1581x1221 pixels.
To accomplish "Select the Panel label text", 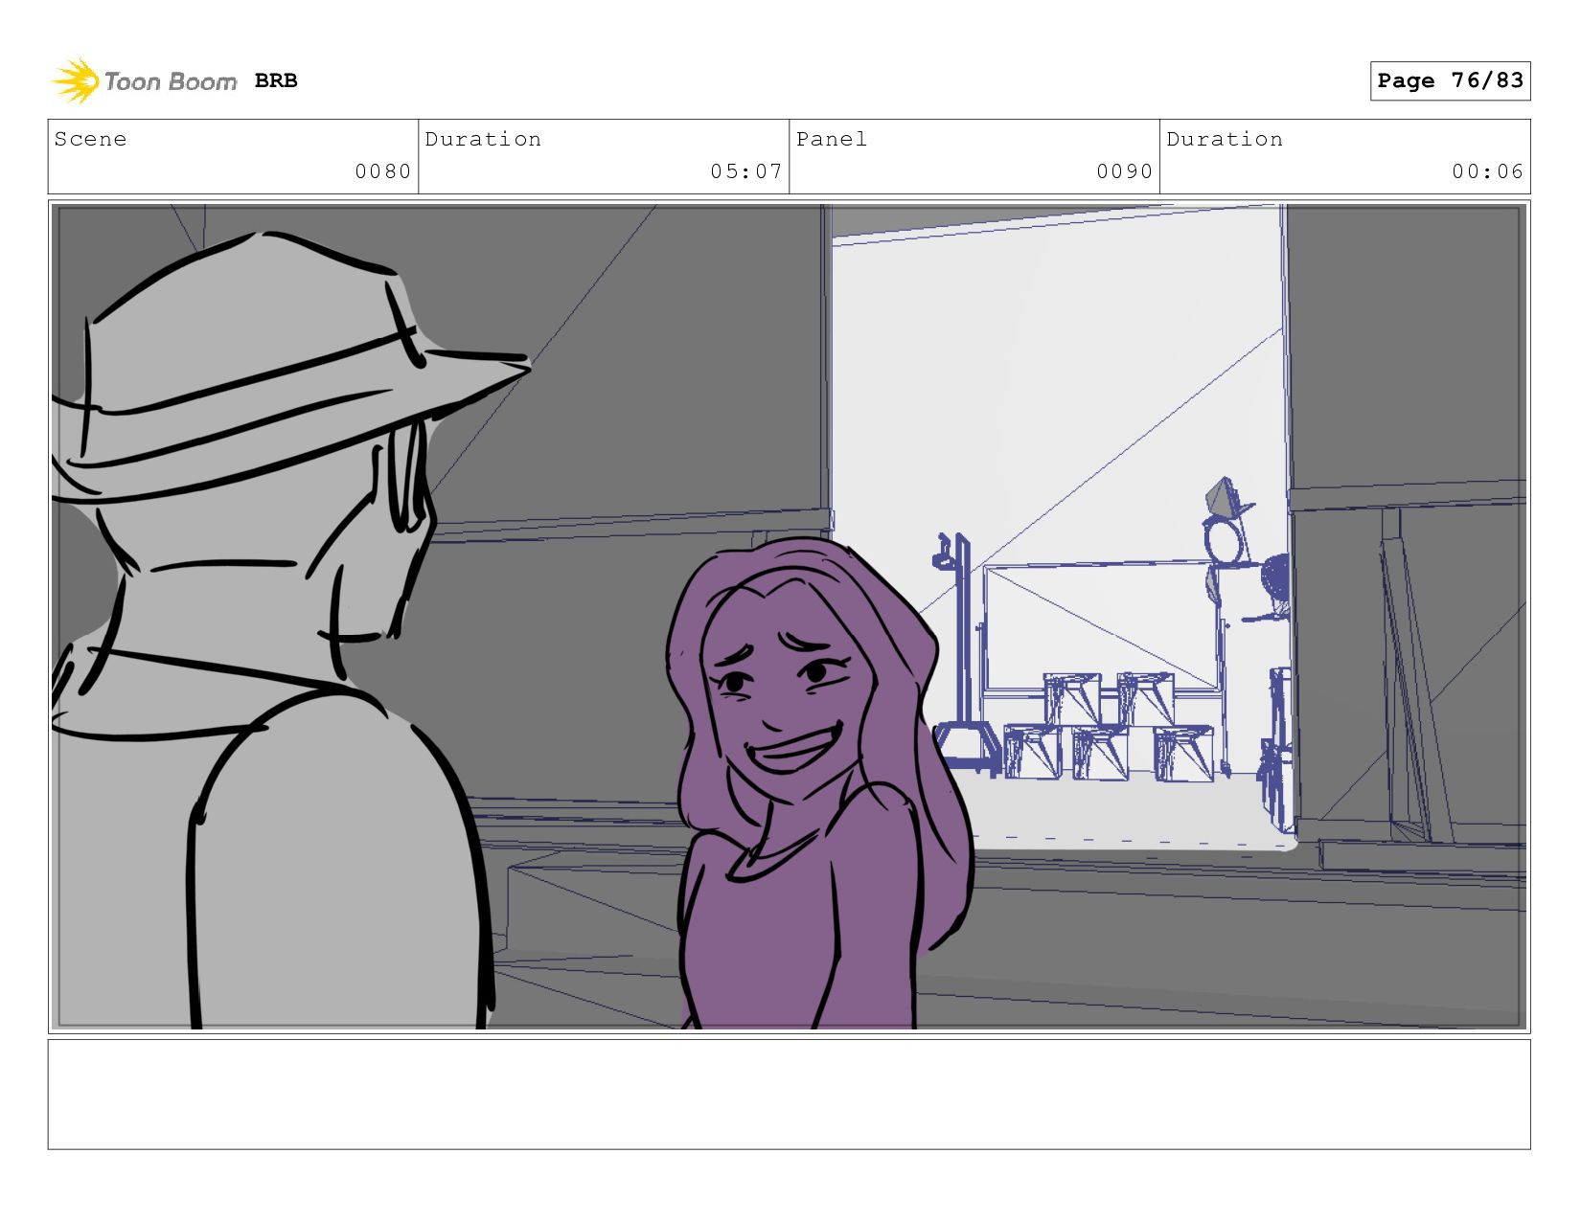I will (832, 139).
